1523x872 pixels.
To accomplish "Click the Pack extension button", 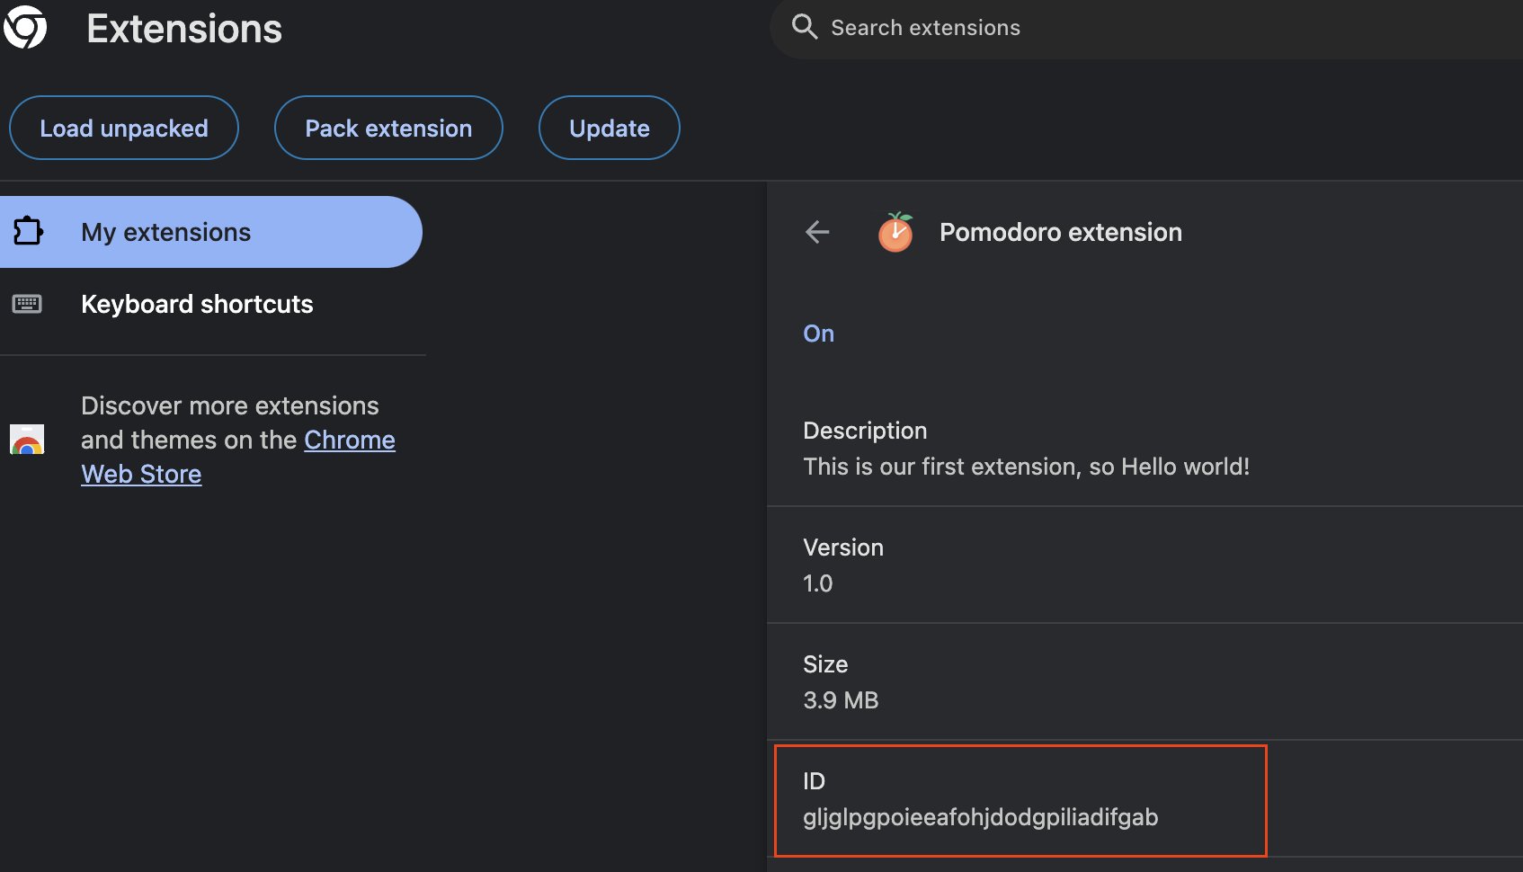I will pyautogui.click(x=388, y=128).
